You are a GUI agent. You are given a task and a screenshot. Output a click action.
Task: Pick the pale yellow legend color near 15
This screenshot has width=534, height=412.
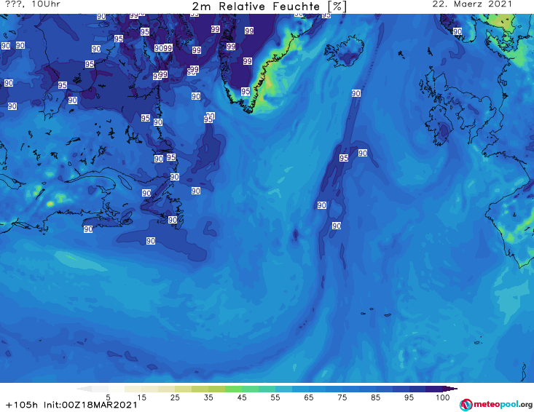coord(133,389)
